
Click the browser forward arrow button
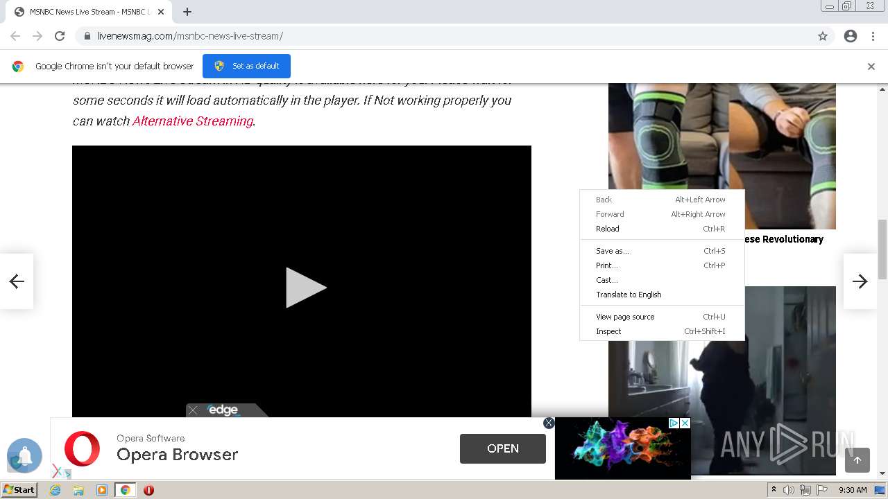click(x=37, y=36)
